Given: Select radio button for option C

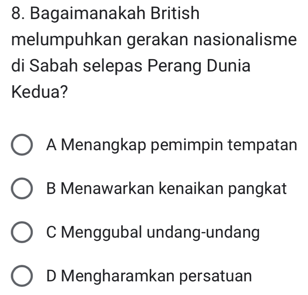Looking at the screenshot, I should coord(21,233).
